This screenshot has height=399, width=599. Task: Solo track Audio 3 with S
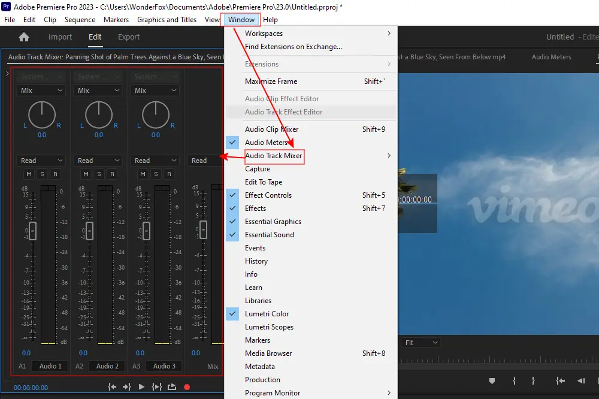[156, 174]
